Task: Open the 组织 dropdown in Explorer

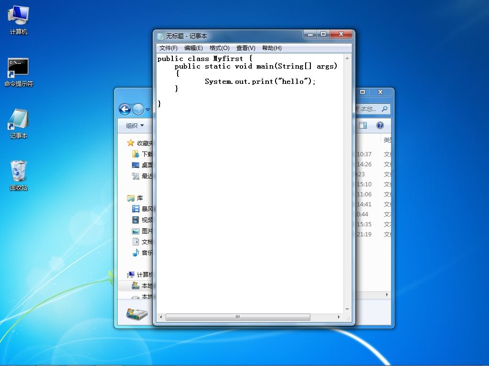Action: click(135, 125)
